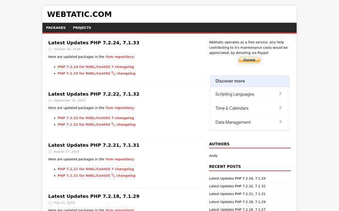Image resolution: width=339 pixels, height=211 pixels.
Task: Open PHP 7.2.22 for RHEL/CentOS 7 changelog
Action: [x=96, y=118]
